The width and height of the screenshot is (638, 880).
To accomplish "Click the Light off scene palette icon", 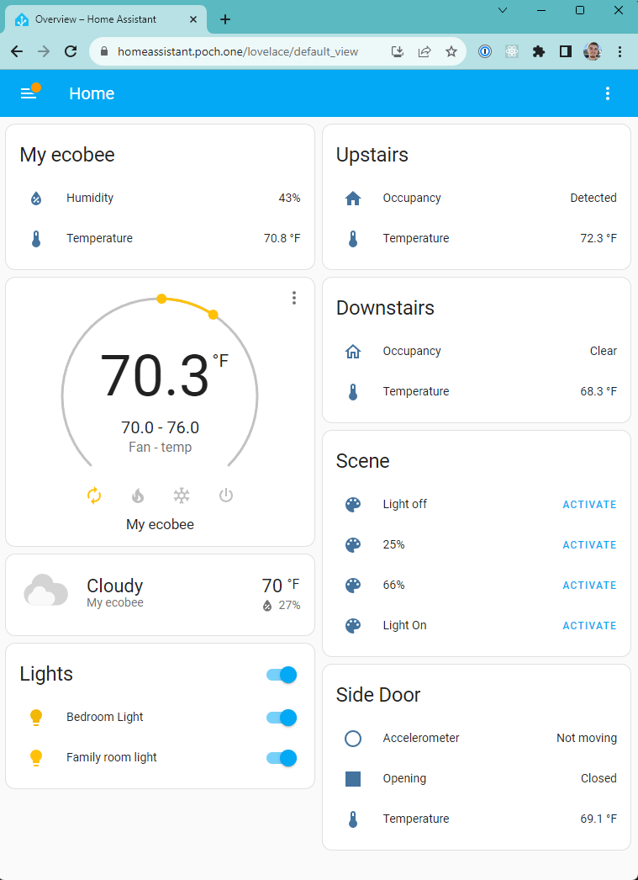I will [353, 505].
